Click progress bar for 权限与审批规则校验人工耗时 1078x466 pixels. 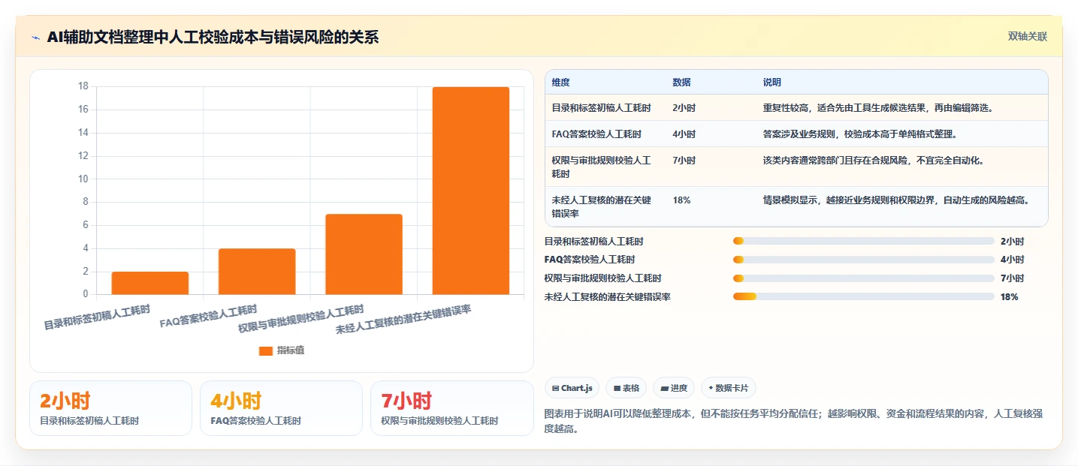click(x=864, y=278)
